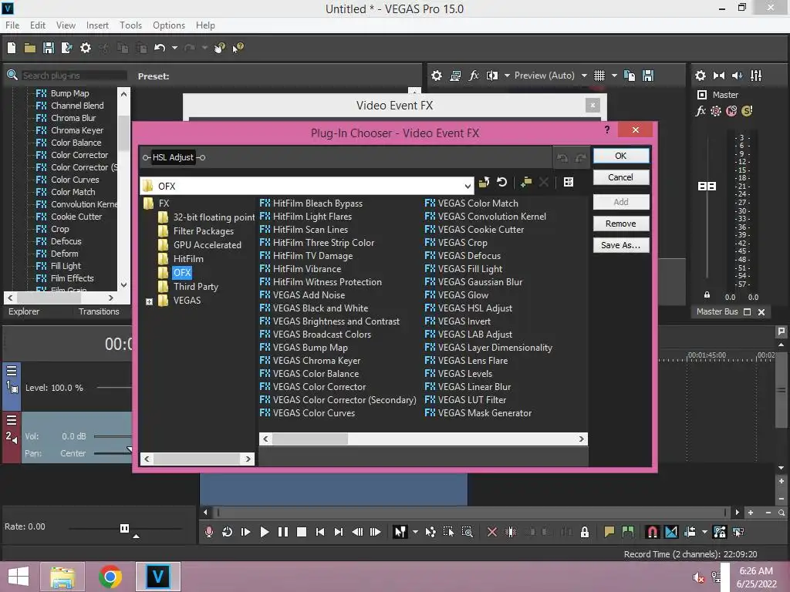
Task: Move the Master volume fader
Action: coord(707,187)
